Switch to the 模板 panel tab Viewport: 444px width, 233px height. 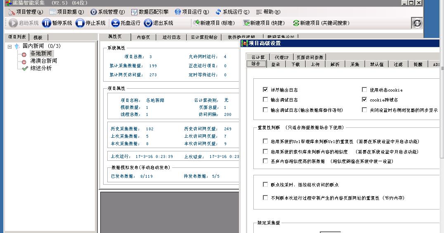pyautogui.click(x=38, y=37)
